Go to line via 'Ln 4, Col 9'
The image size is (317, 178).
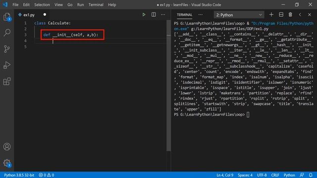click(225, 175)
